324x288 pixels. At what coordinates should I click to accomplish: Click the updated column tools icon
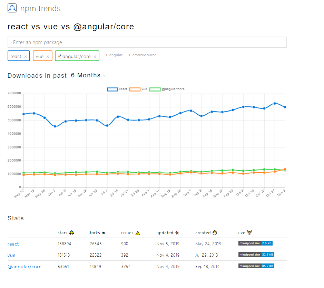pyautogui.click(x=177, y=233)
